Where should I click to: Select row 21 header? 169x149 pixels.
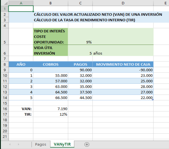point(5,137)
